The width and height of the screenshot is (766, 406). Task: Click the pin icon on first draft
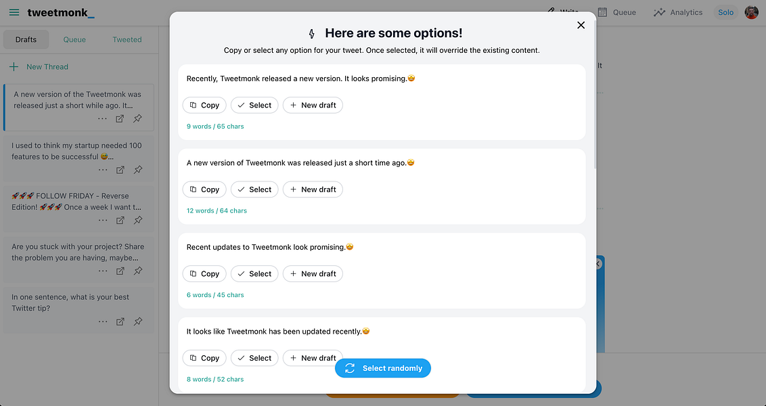click(138, 118)
